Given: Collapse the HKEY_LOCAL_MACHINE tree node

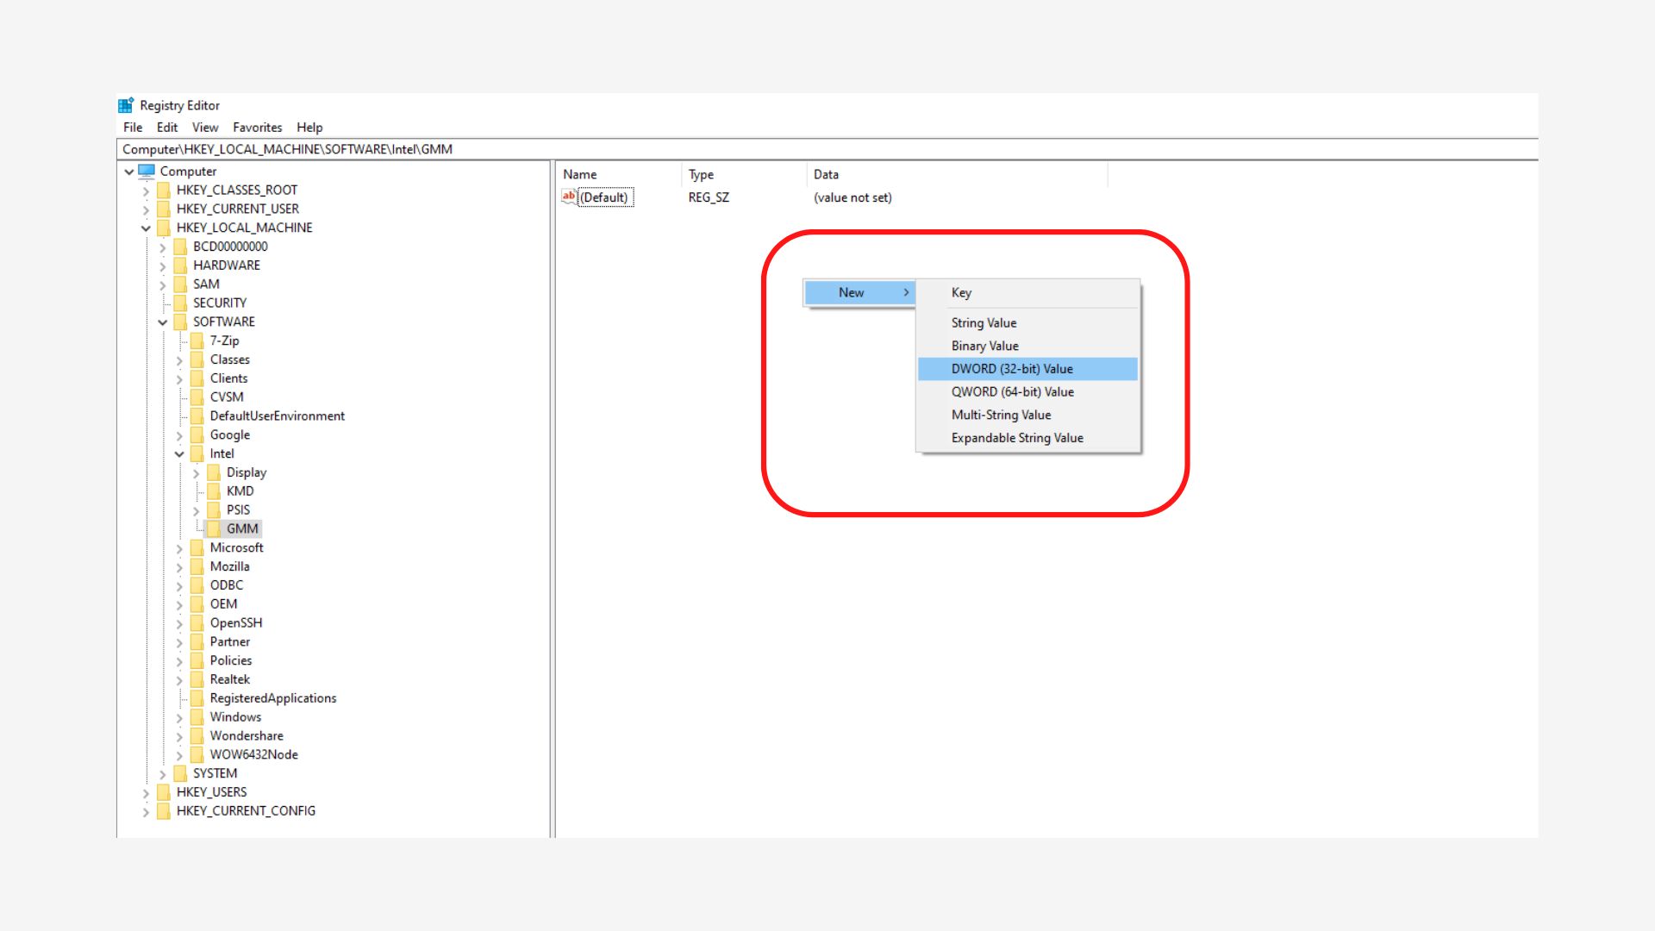Looking at the screenshot, I should 146,228.
